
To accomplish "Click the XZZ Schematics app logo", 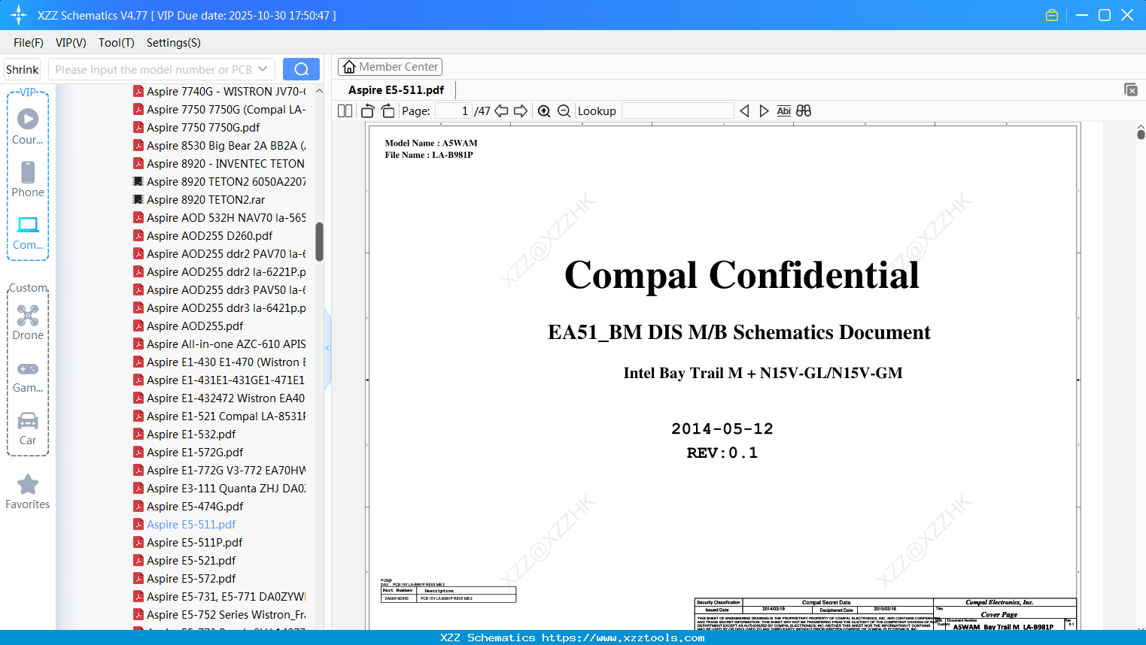I will coord(19,15).
